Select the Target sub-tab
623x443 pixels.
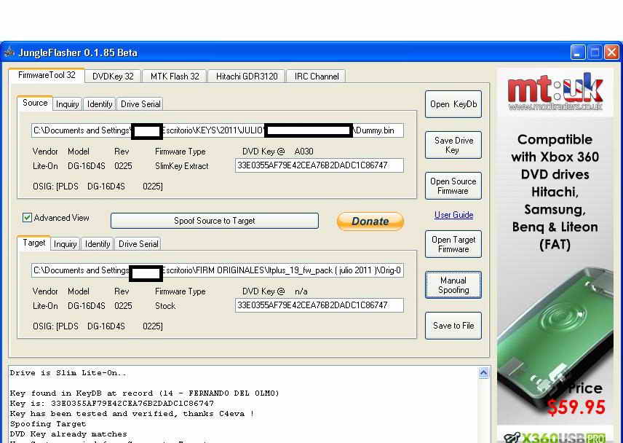point(33,243)
